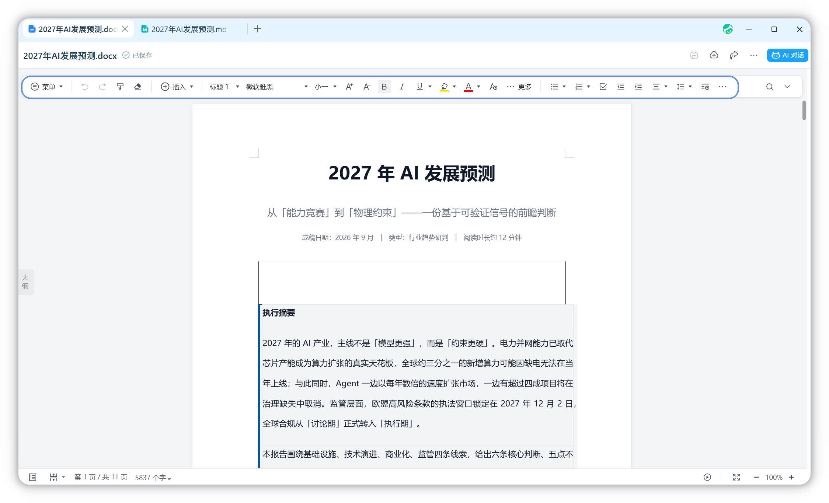The width and height of the screenshot is (829, 503).
Task: Open the highlight color picker
Action: tap(454, 87)
